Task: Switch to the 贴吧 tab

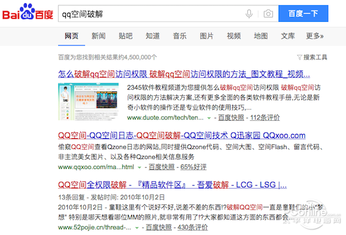Action: coord(126,36)
